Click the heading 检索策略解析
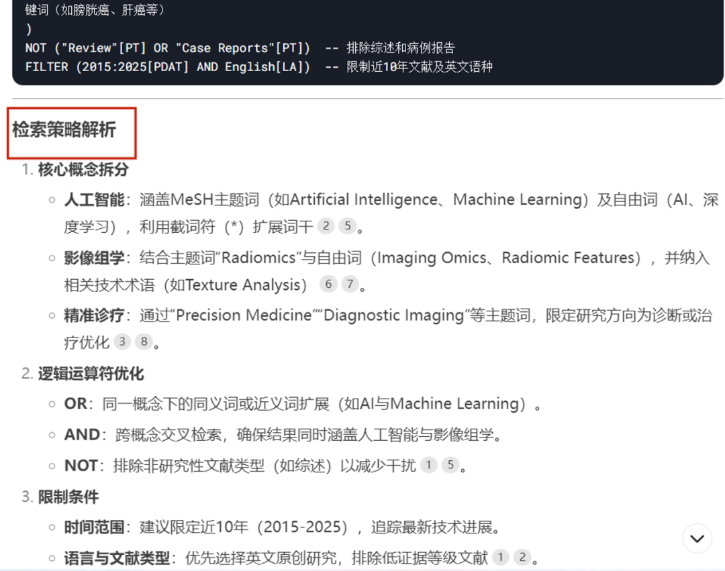 [x=64, y=129]
